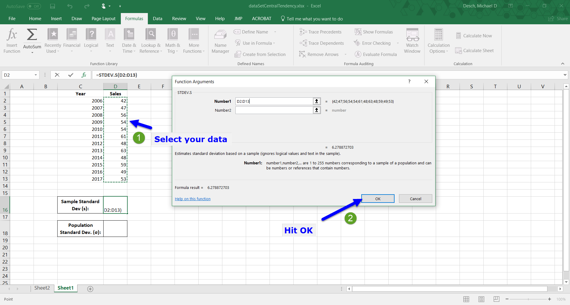Click the zoom slider in status bar
570x305 pixels.
(x=528, y=299)
